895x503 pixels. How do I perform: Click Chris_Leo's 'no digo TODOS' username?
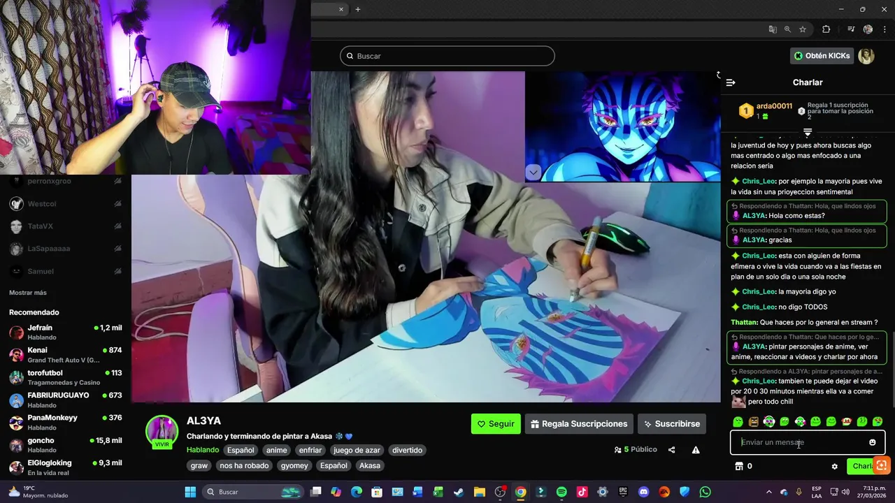point(759,307)
